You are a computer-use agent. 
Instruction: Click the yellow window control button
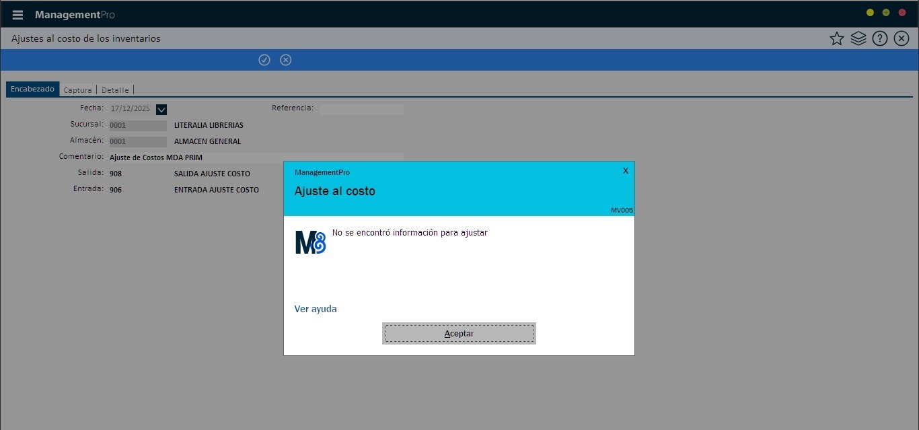click(870, 13)
